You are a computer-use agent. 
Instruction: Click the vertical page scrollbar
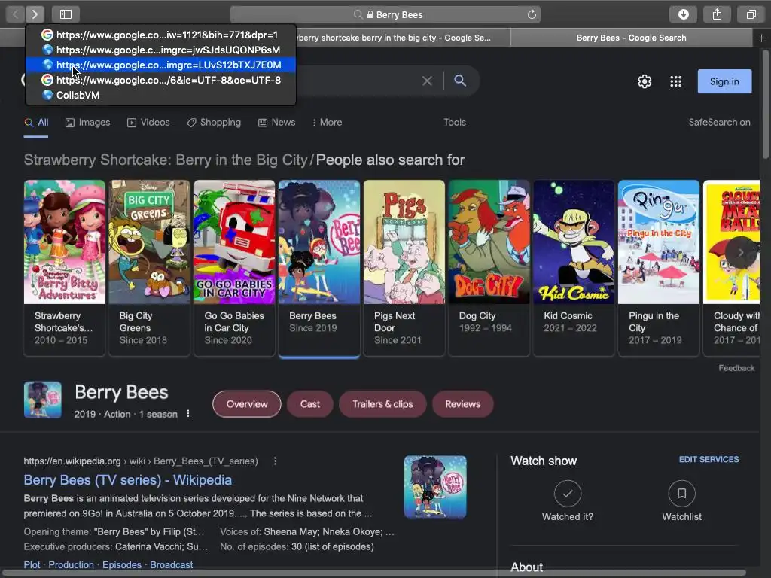[765, 105]
